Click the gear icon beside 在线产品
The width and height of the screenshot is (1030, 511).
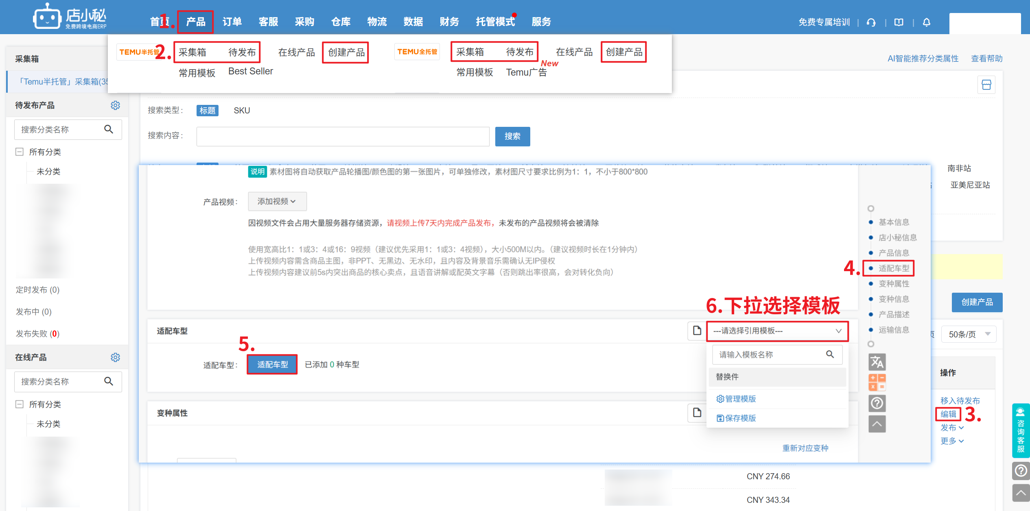(115, 357)
